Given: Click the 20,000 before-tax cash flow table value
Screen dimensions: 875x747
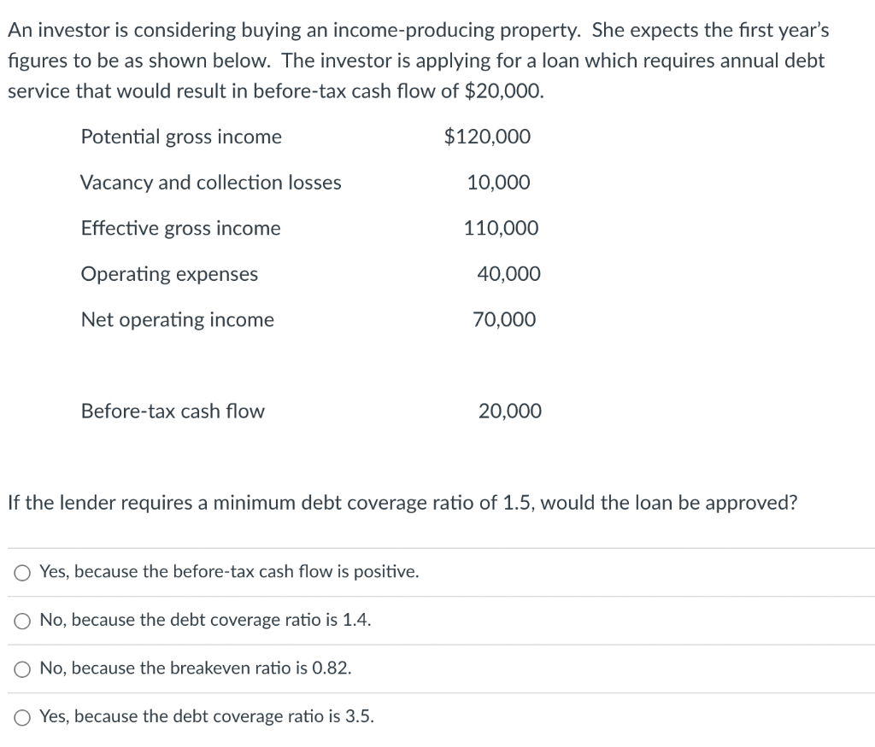Looking at the screenshot, I should click(509, 411).
